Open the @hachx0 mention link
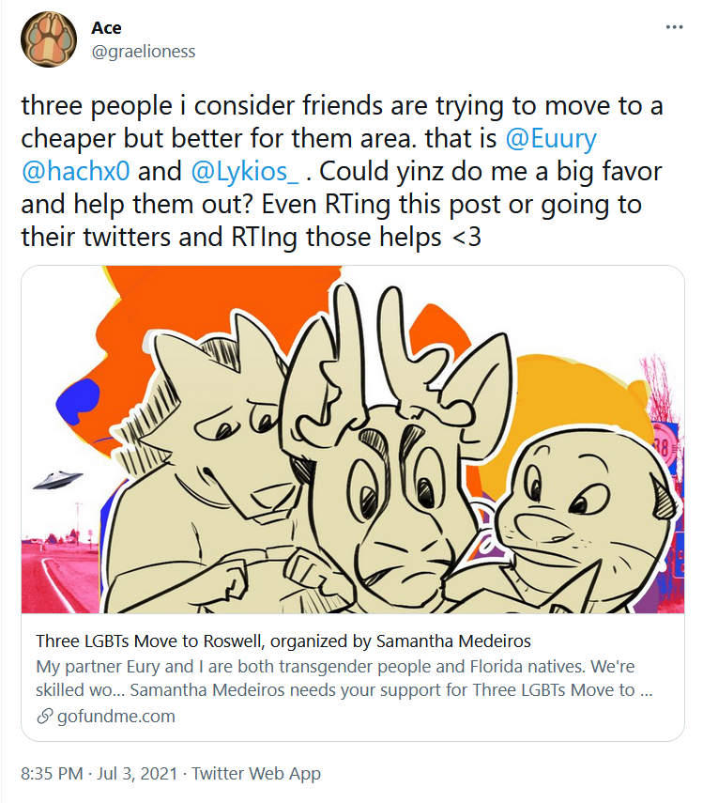 [76, 171]
